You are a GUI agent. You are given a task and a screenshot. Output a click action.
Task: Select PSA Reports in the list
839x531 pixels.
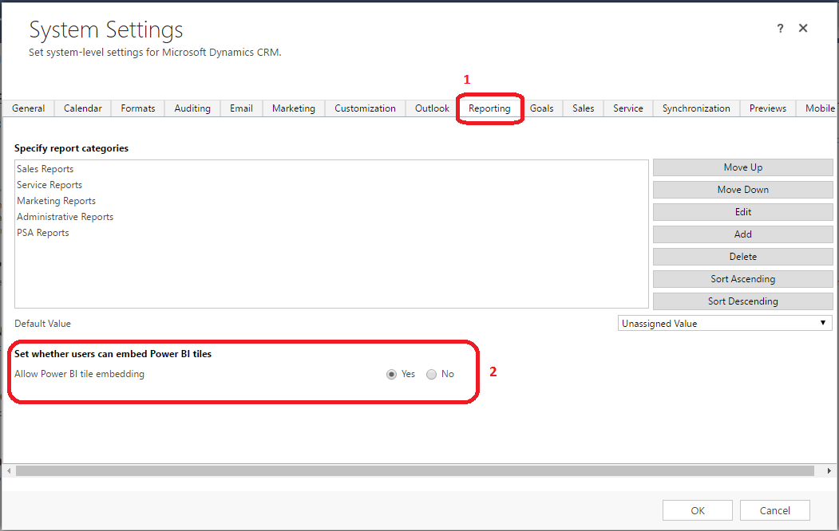click(x=43, y=233)
